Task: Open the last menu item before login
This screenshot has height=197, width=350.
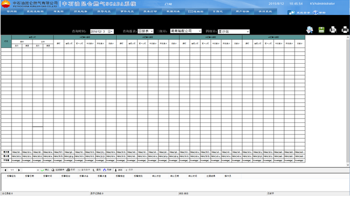Action: [x=265, y=11]
